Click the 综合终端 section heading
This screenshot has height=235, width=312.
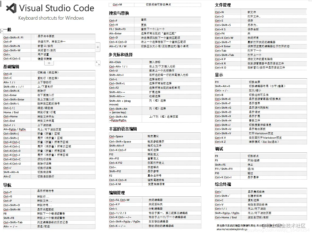tap(223, 184)
